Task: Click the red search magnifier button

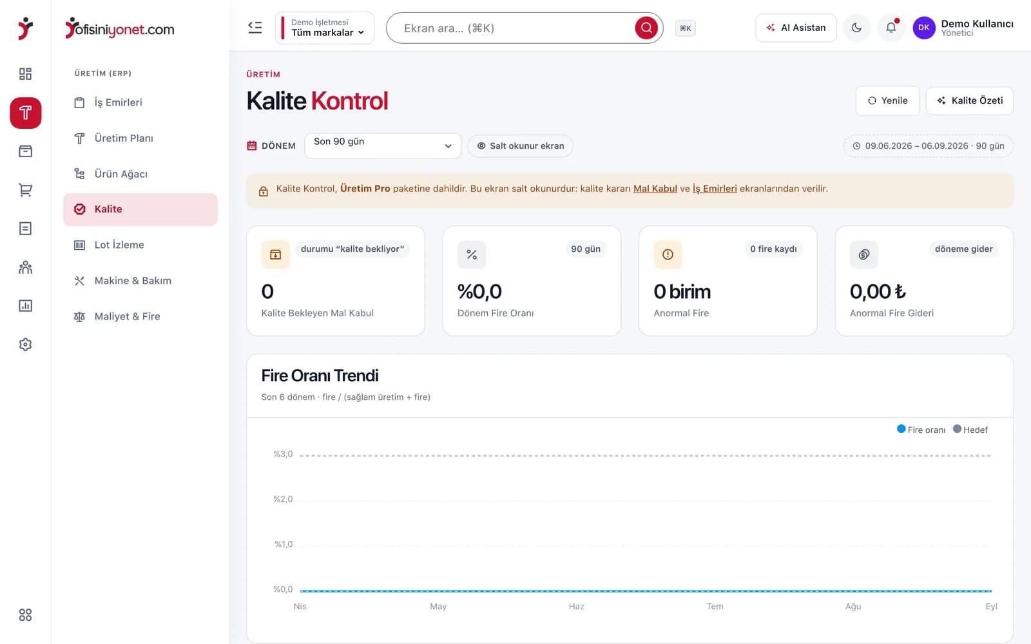Action: pyautogui.click(x=646, y=28)
